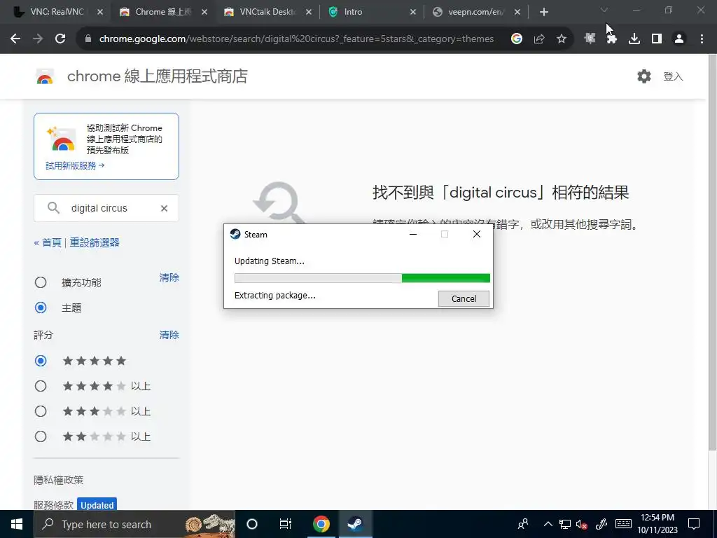
Task: Click the muted volume tray icon
Action: [582, 524]
